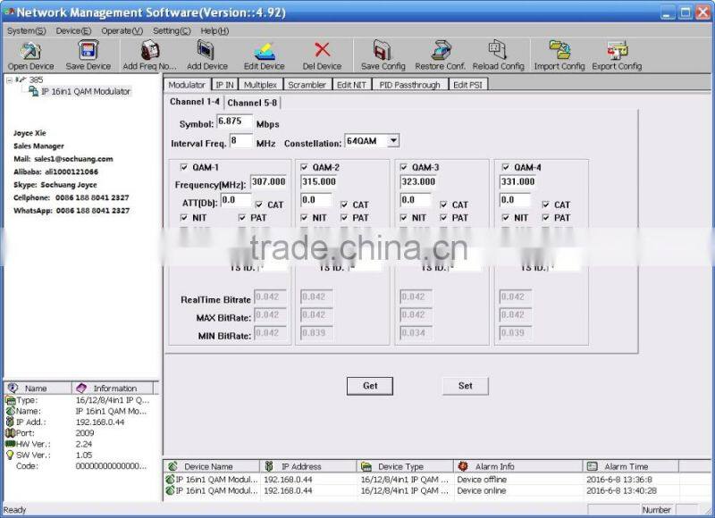Click the Del Device red X icon

(322, 51)
